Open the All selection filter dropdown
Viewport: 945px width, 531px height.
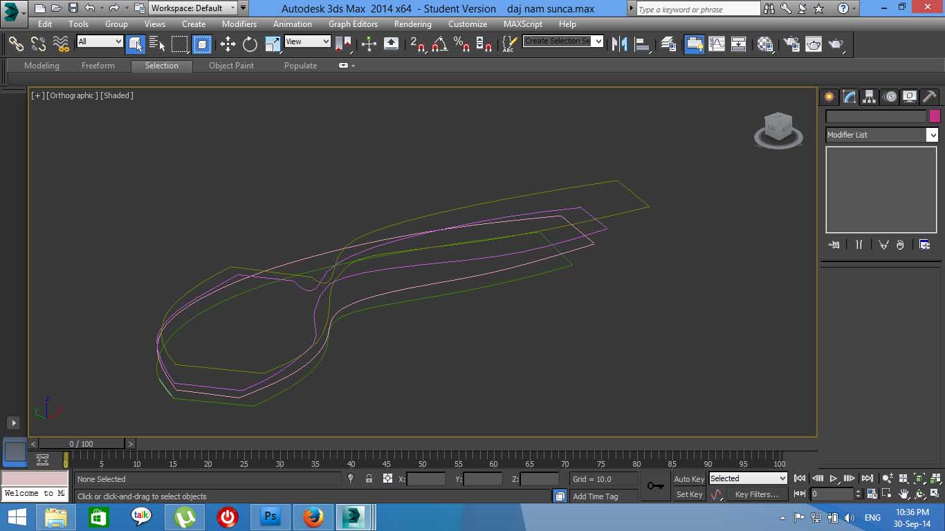100,41
